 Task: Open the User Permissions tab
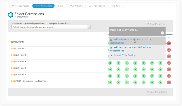point(97,6)
